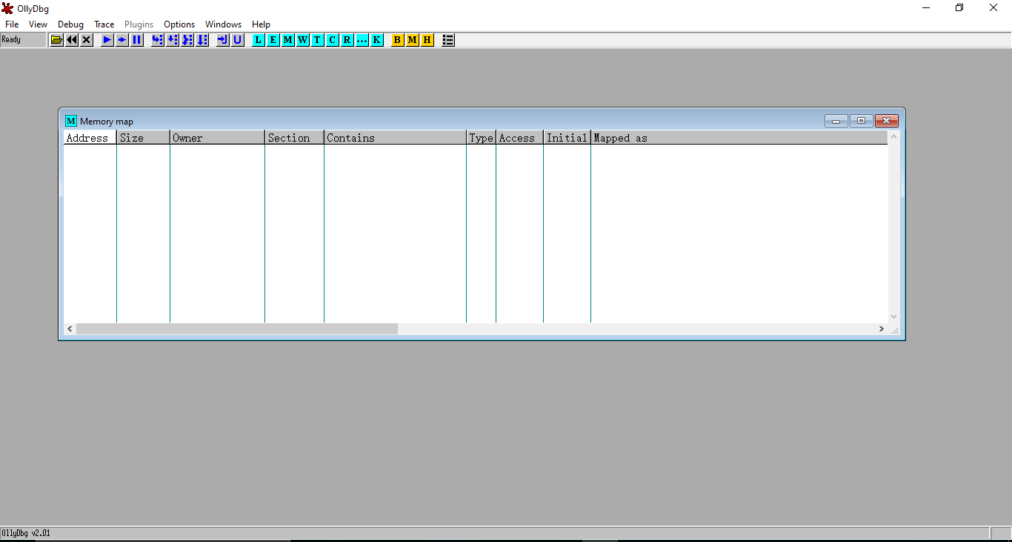Click the OllyDbg application icon in title bar

coord(7,8)
